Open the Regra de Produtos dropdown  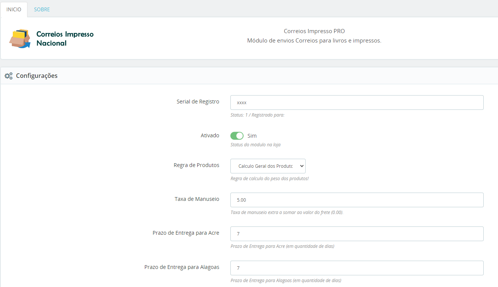(268, 166)
